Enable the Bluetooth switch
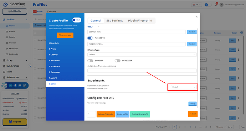246x131 pixels. click(90, 61)
